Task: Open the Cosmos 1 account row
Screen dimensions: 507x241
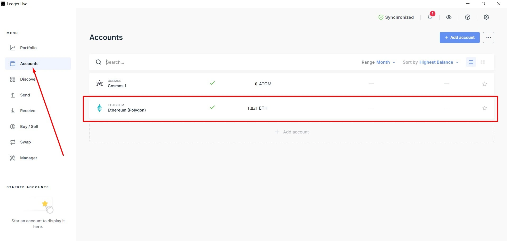Action: (292, 84)
